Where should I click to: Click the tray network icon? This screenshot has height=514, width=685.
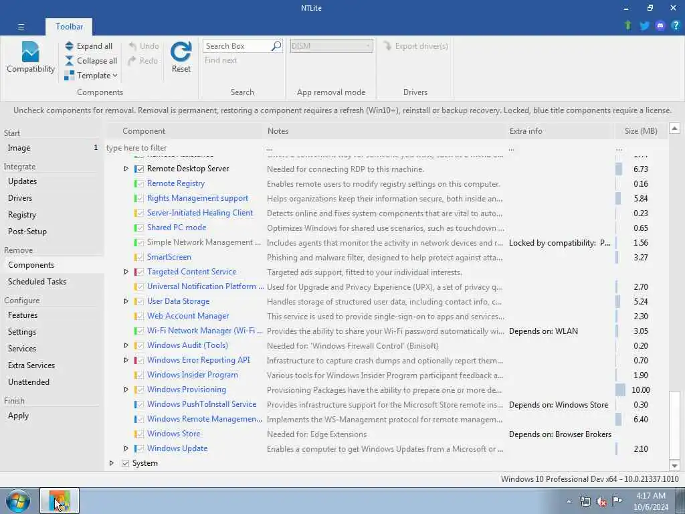(x=585, y=502)
